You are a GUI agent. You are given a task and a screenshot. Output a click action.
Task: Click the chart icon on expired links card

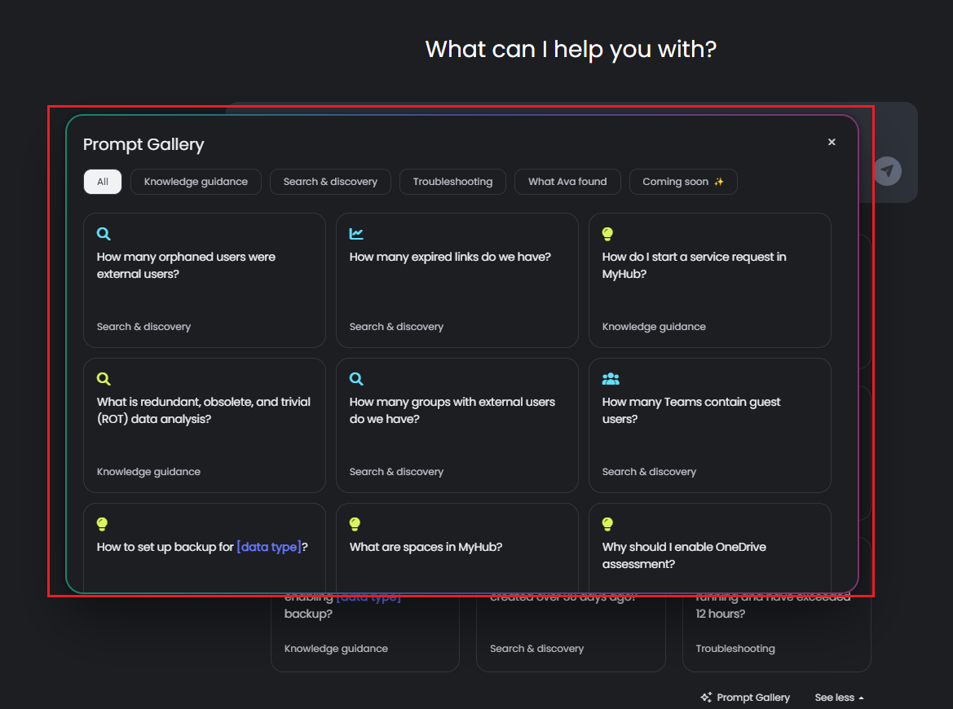click(x=356, y=234)
